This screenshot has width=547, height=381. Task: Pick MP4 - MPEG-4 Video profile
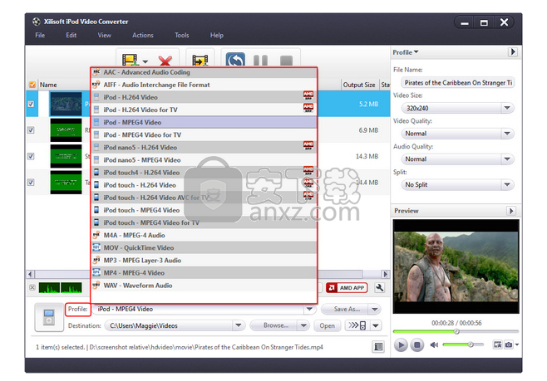pyautogui.click(x=204, y=273)
